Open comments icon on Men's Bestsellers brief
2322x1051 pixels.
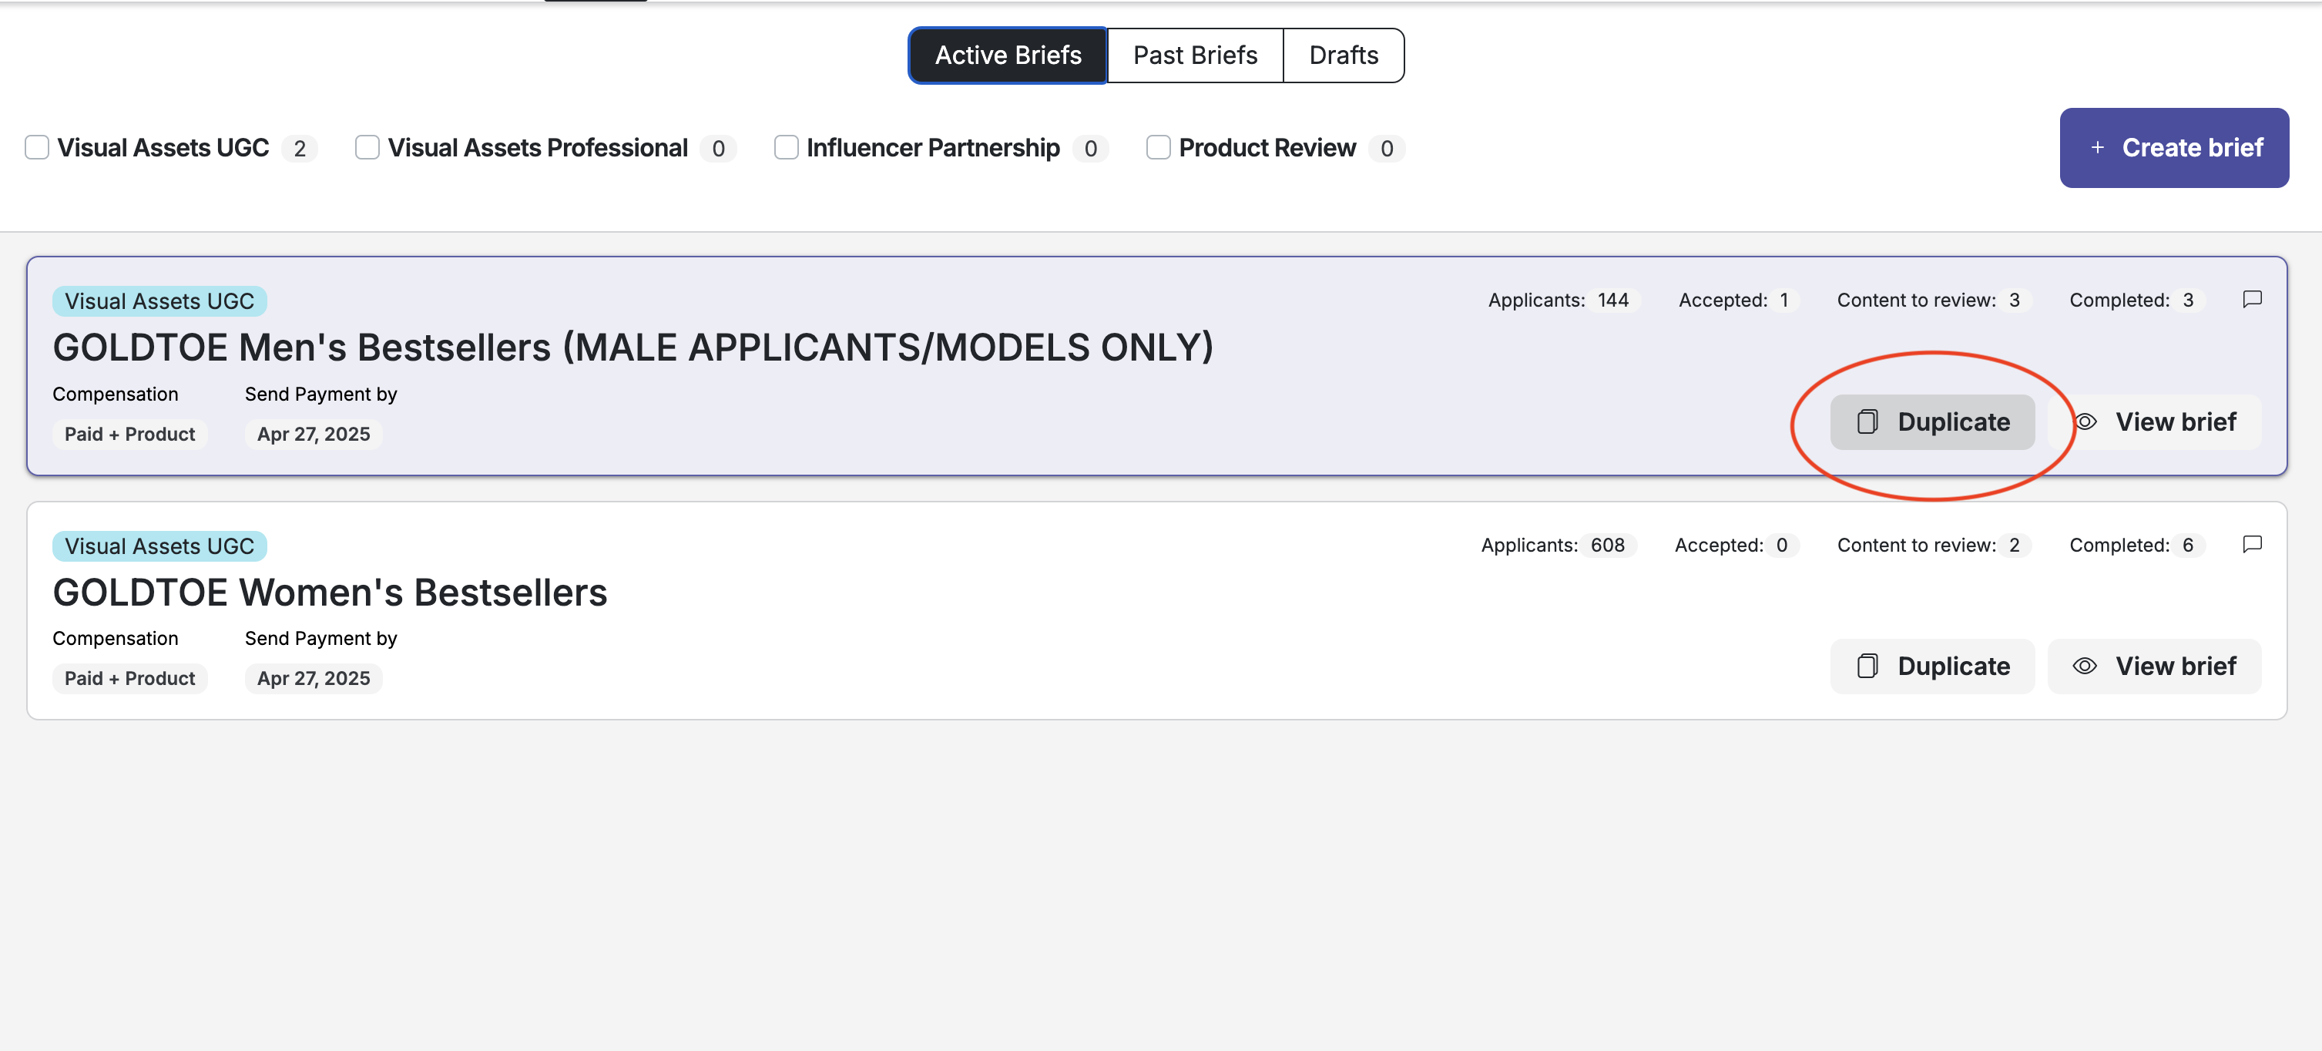point(2252,301)
